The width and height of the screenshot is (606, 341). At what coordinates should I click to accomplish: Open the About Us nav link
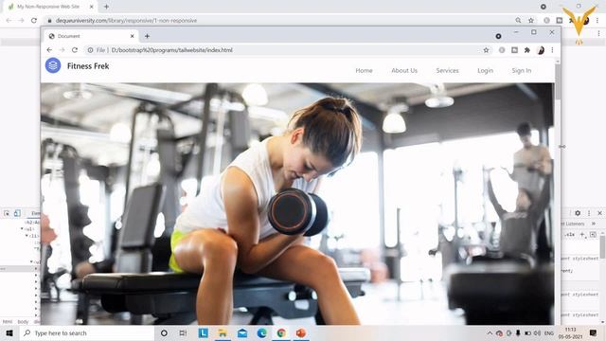pos(404,70)
